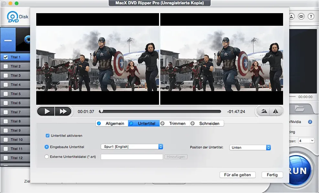
Task: Open the Position der Untertitel dropdown showing Unten
Action: pyautogui.click(x=250, y=147)
